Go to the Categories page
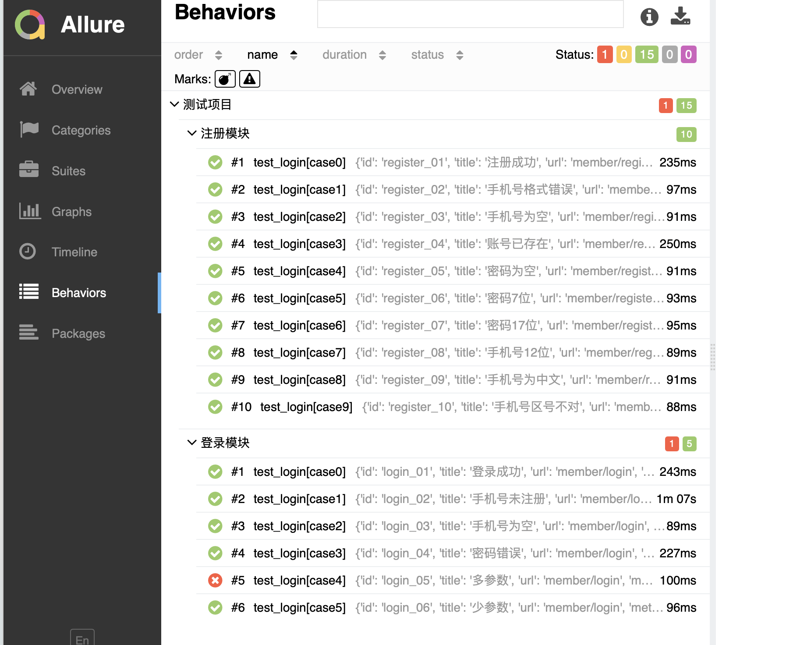This screenshot has width=793, height=645. pyautogui.click(x=81, y=130)
